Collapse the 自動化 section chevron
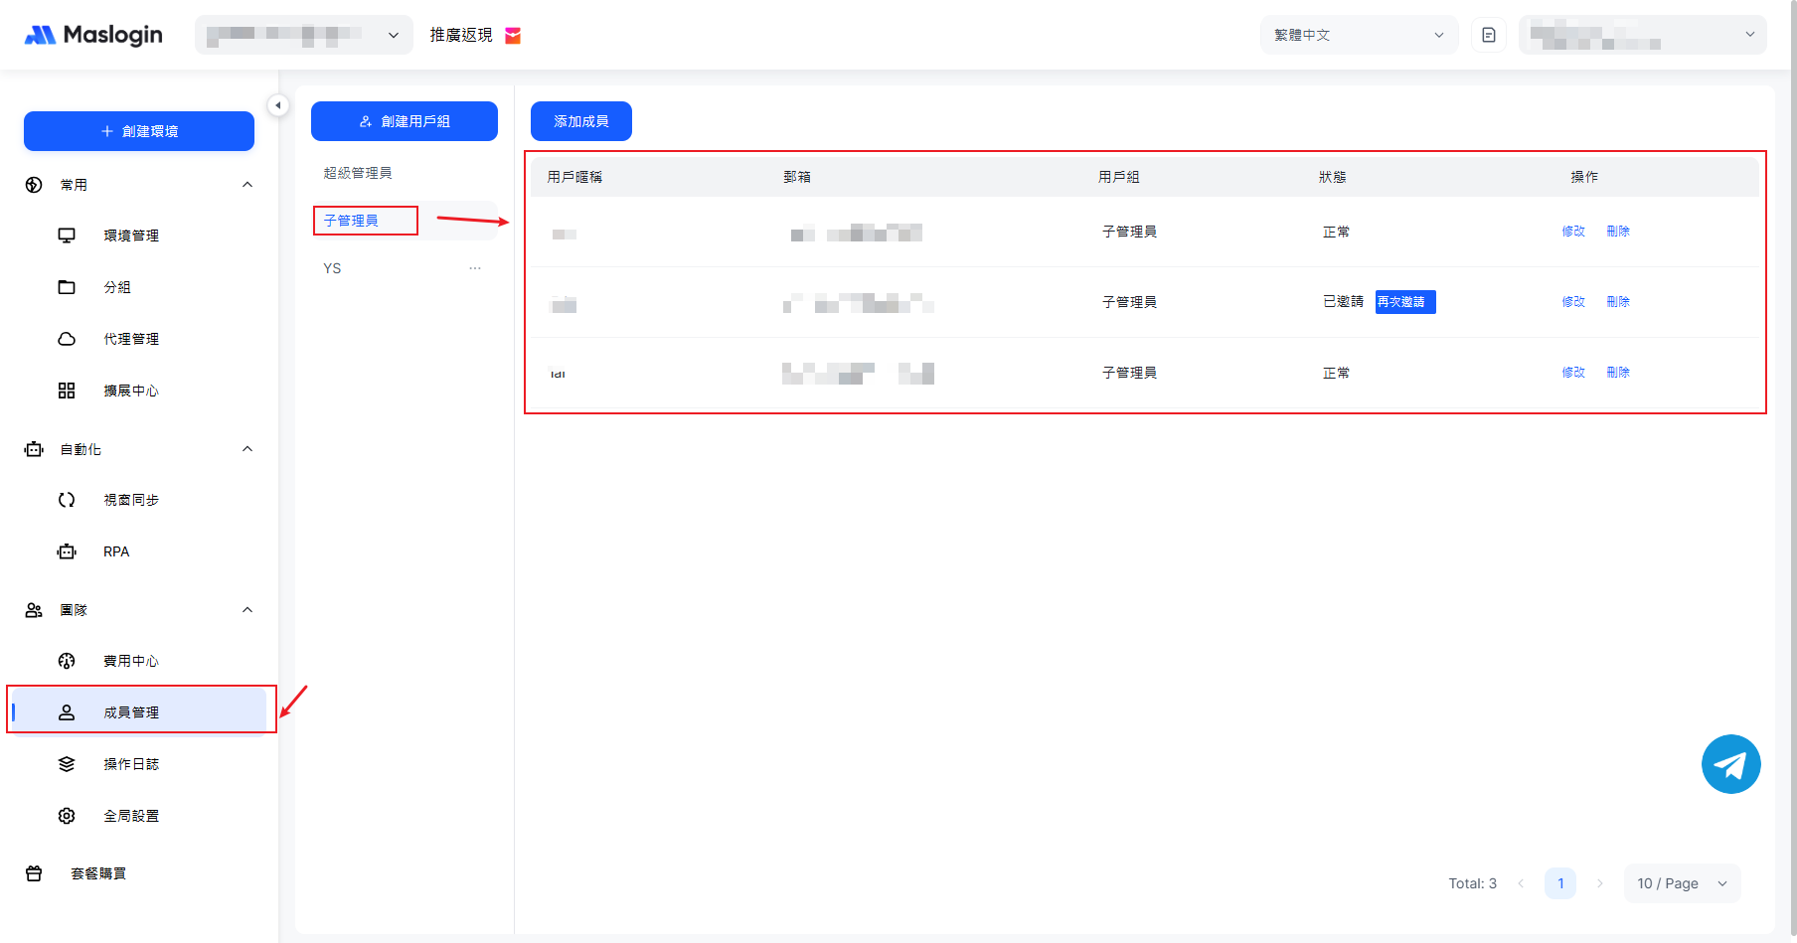1797x943 pixels. (247, 449)
